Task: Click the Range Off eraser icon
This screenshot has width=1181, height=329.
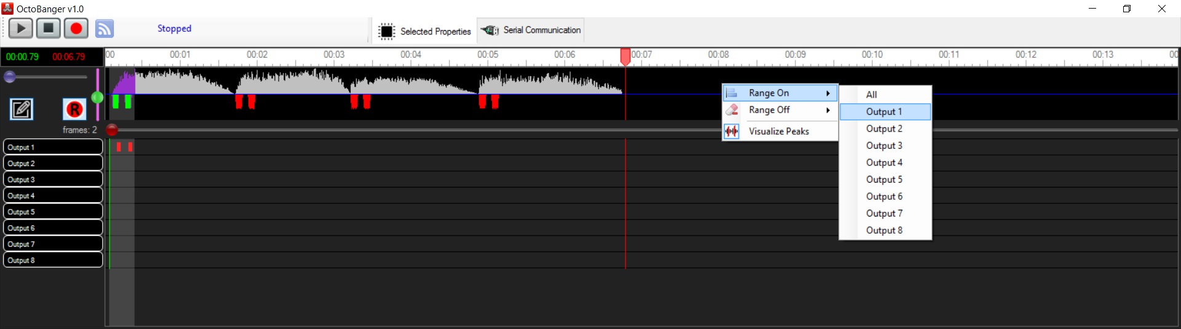Action: click(x=731, y=110)
